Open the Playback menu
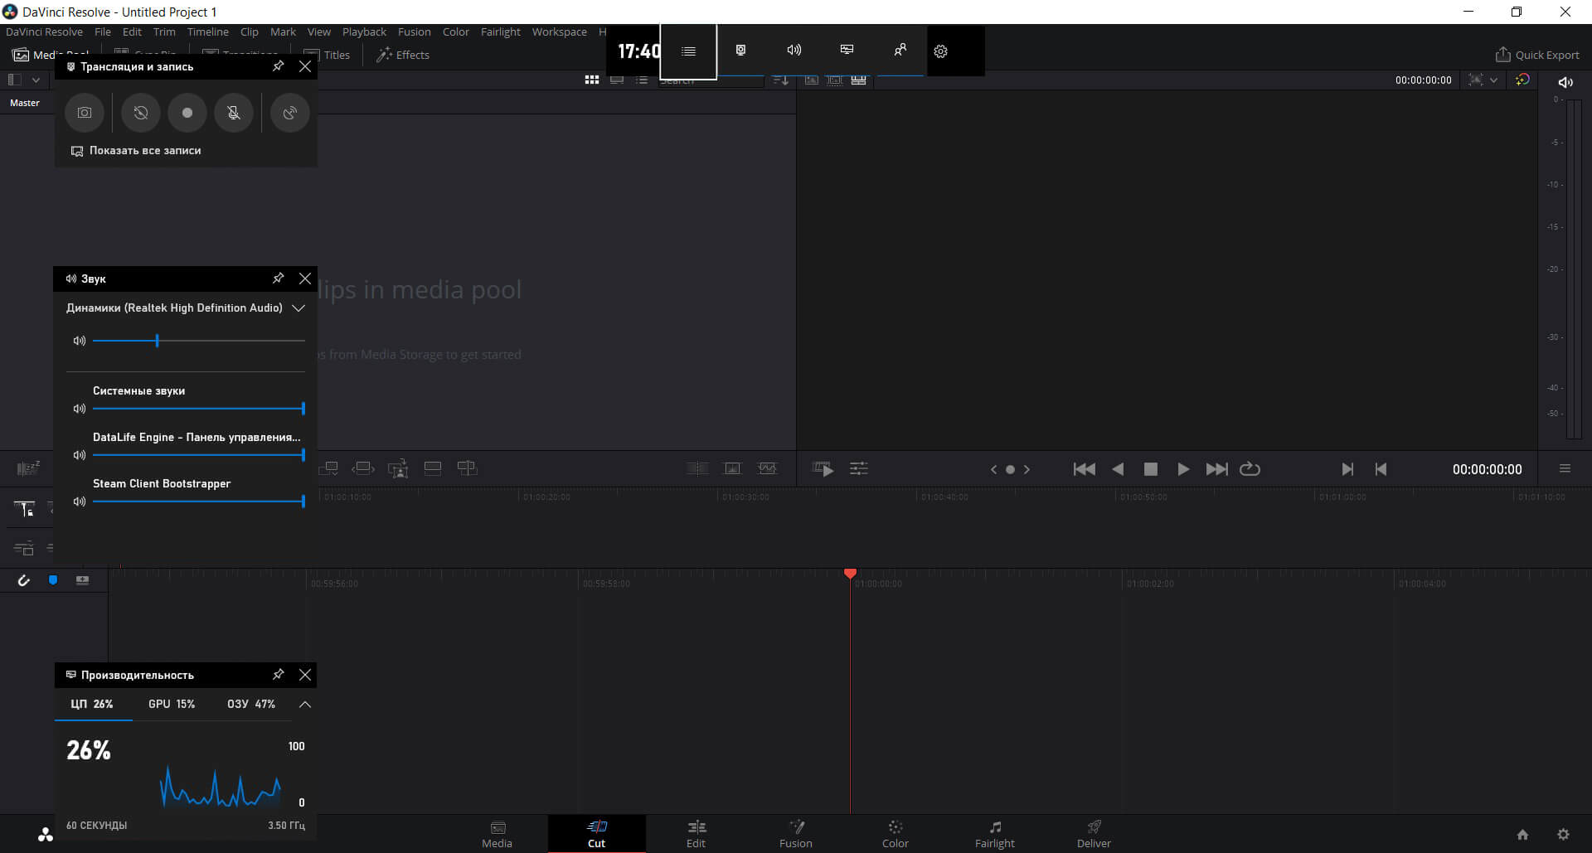 point(364,32)
